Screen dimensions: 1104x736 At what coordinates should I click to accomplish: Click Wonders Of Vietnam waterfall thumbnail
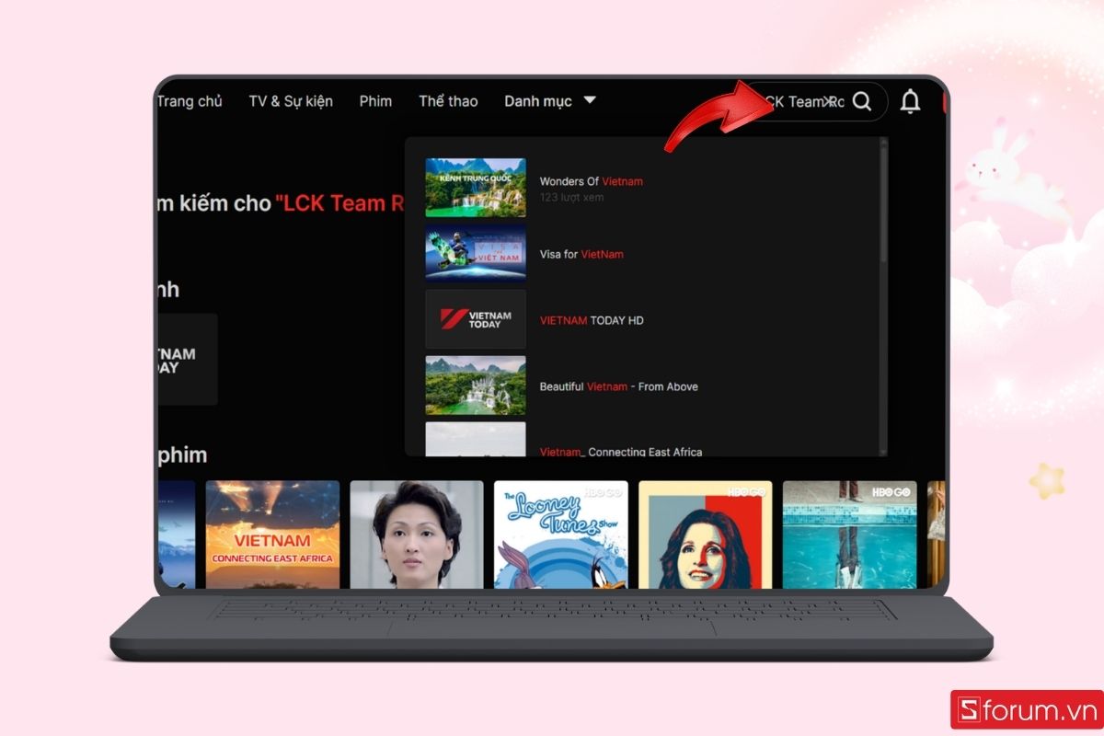coord(476,188)
